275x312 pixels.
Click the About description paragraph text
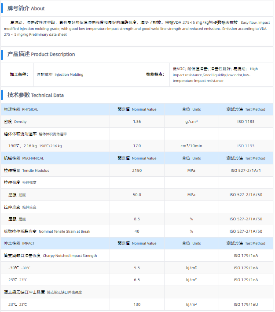(x=136, y=28)
